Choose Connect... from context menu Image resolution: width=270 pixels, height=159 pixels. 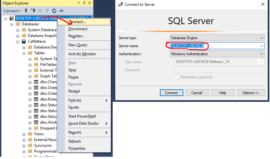point(84,22)
